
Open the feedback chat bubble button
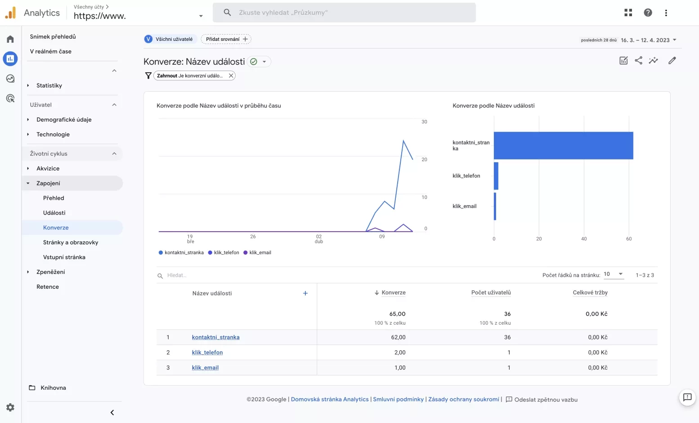point(687,397)
